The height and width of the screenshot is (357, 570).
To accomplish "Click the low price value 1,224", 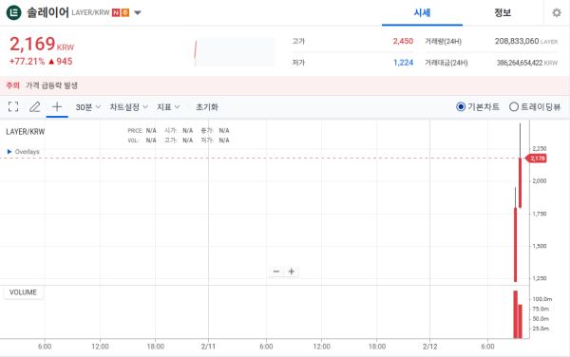I will coord(403,63).
